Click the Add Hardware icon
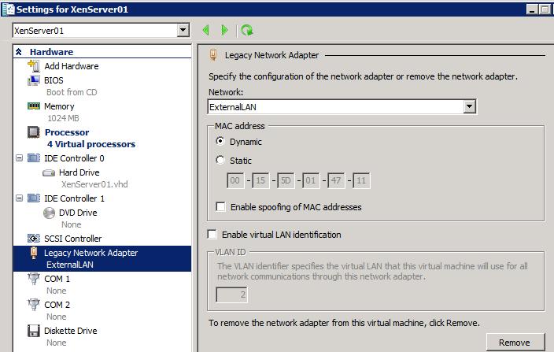Screen dimensions: 554x352 pyautogui.click(x=34, y=65)
